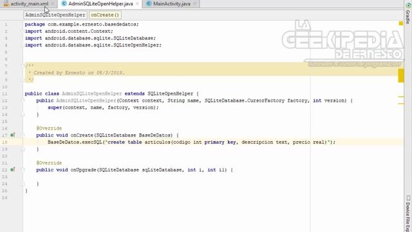Click the override gutter icon beside onUpgrade

click(x=12, y=170)
